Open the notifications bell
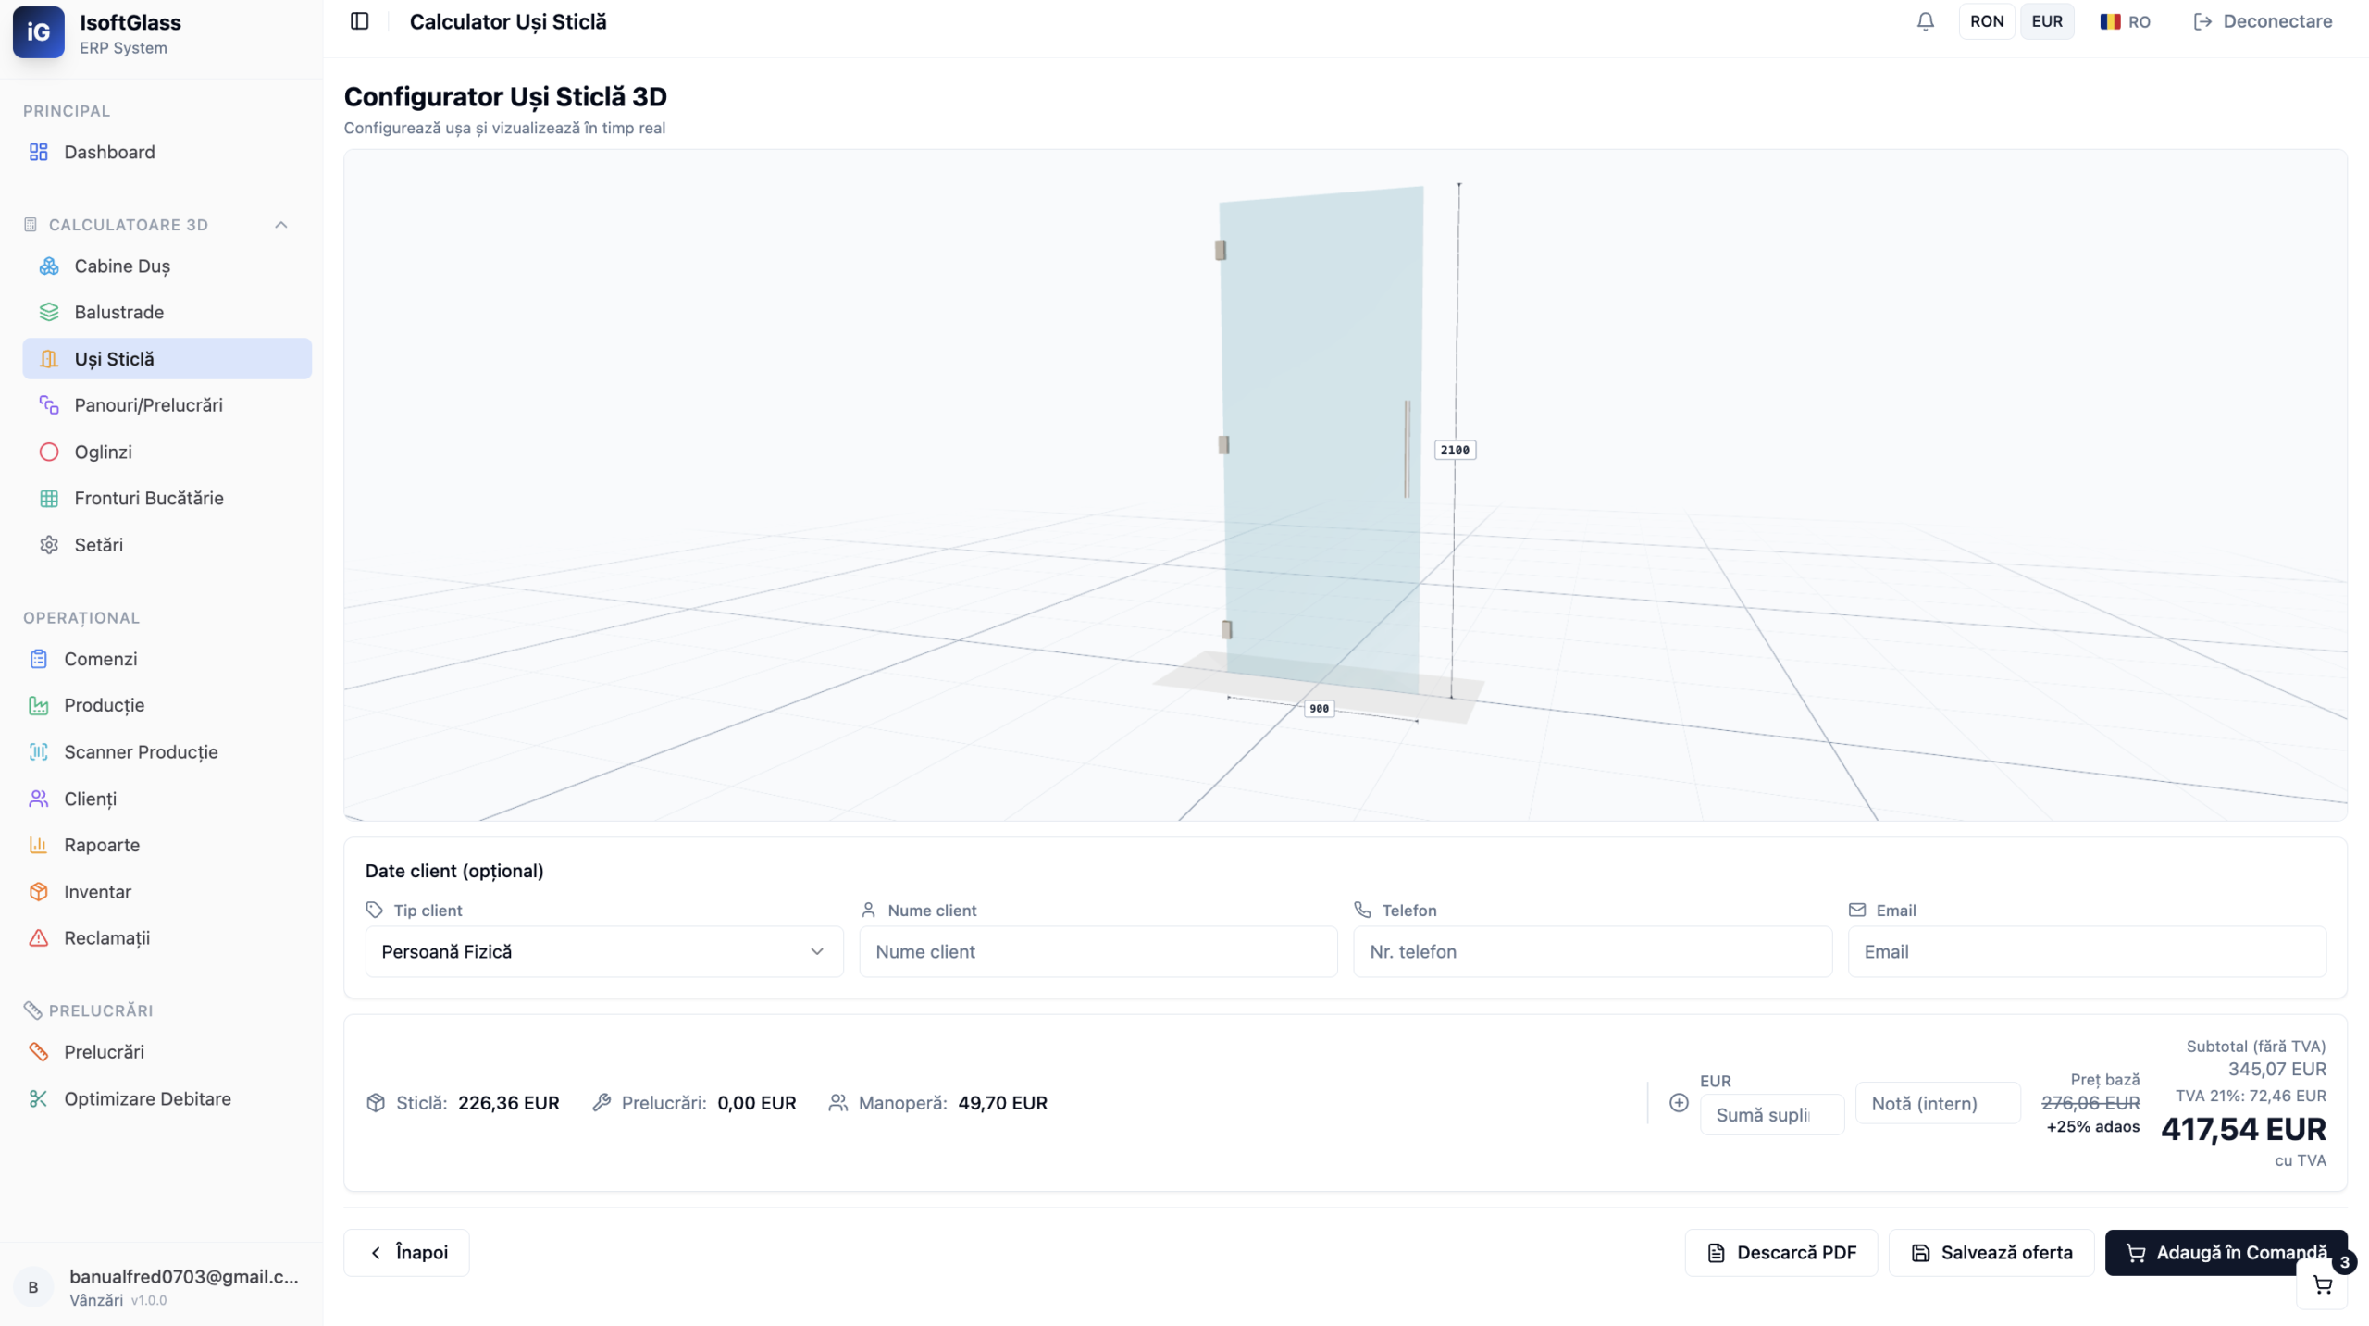This screenshot has height=1326, width=2369. tap(1925, 21)
